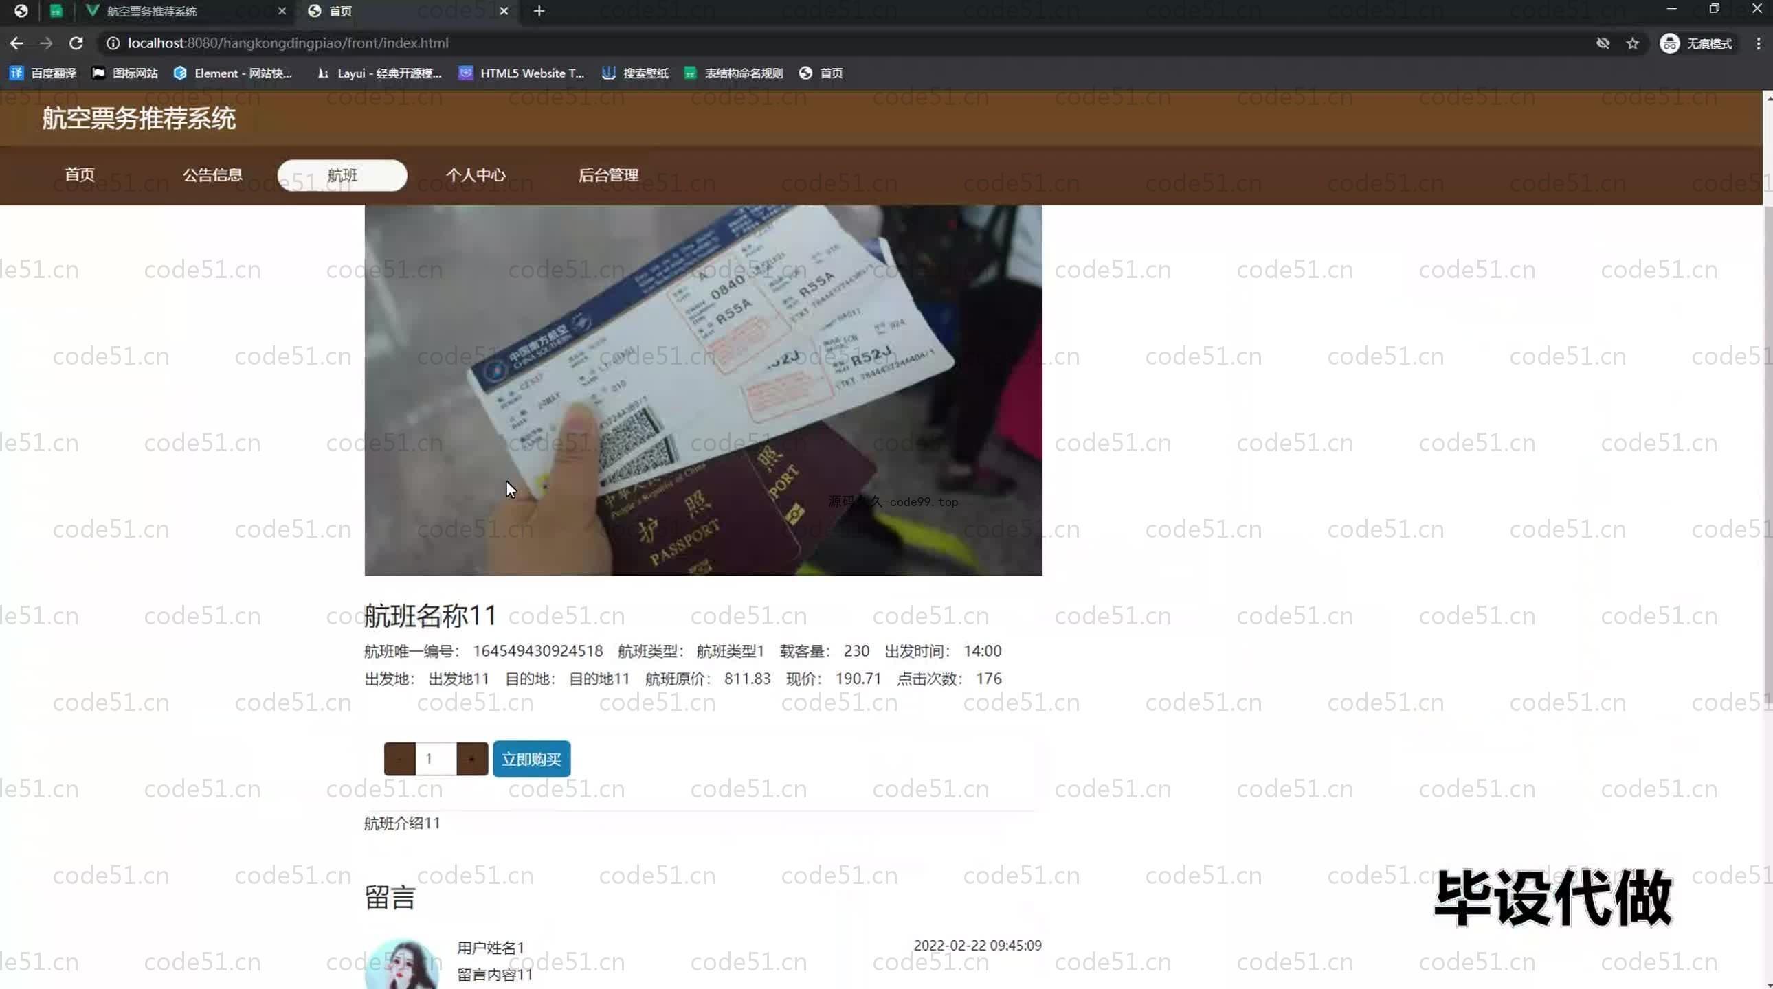Click the browser forward arrow
Image resolution: width=1773 pixels, height=989 pixels.
point(46,43)
